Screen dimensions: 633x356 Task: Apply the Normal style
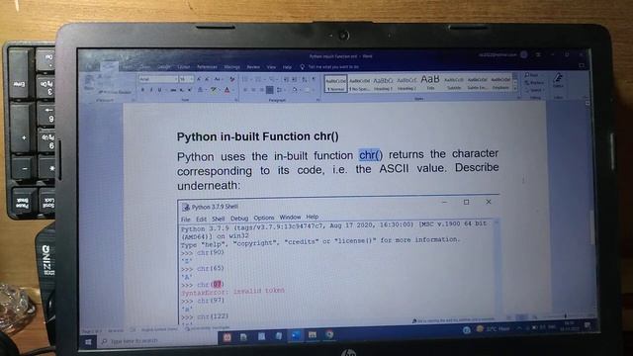click(x=336, y=83)
